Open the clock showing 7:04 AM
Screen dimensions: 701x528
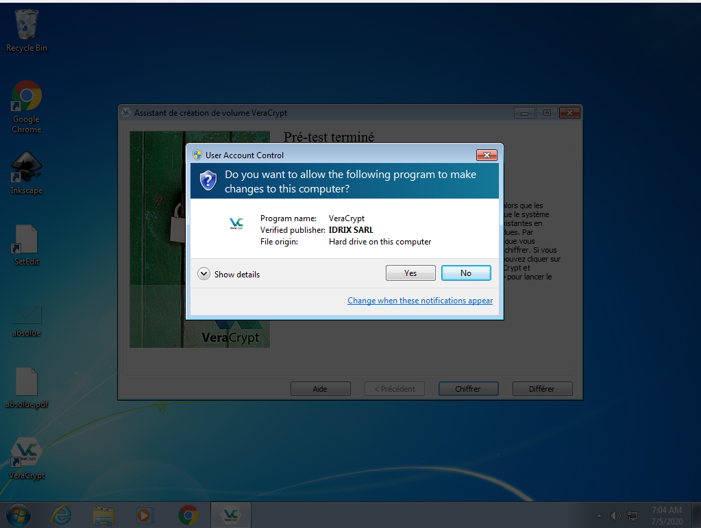pos(667,516)
